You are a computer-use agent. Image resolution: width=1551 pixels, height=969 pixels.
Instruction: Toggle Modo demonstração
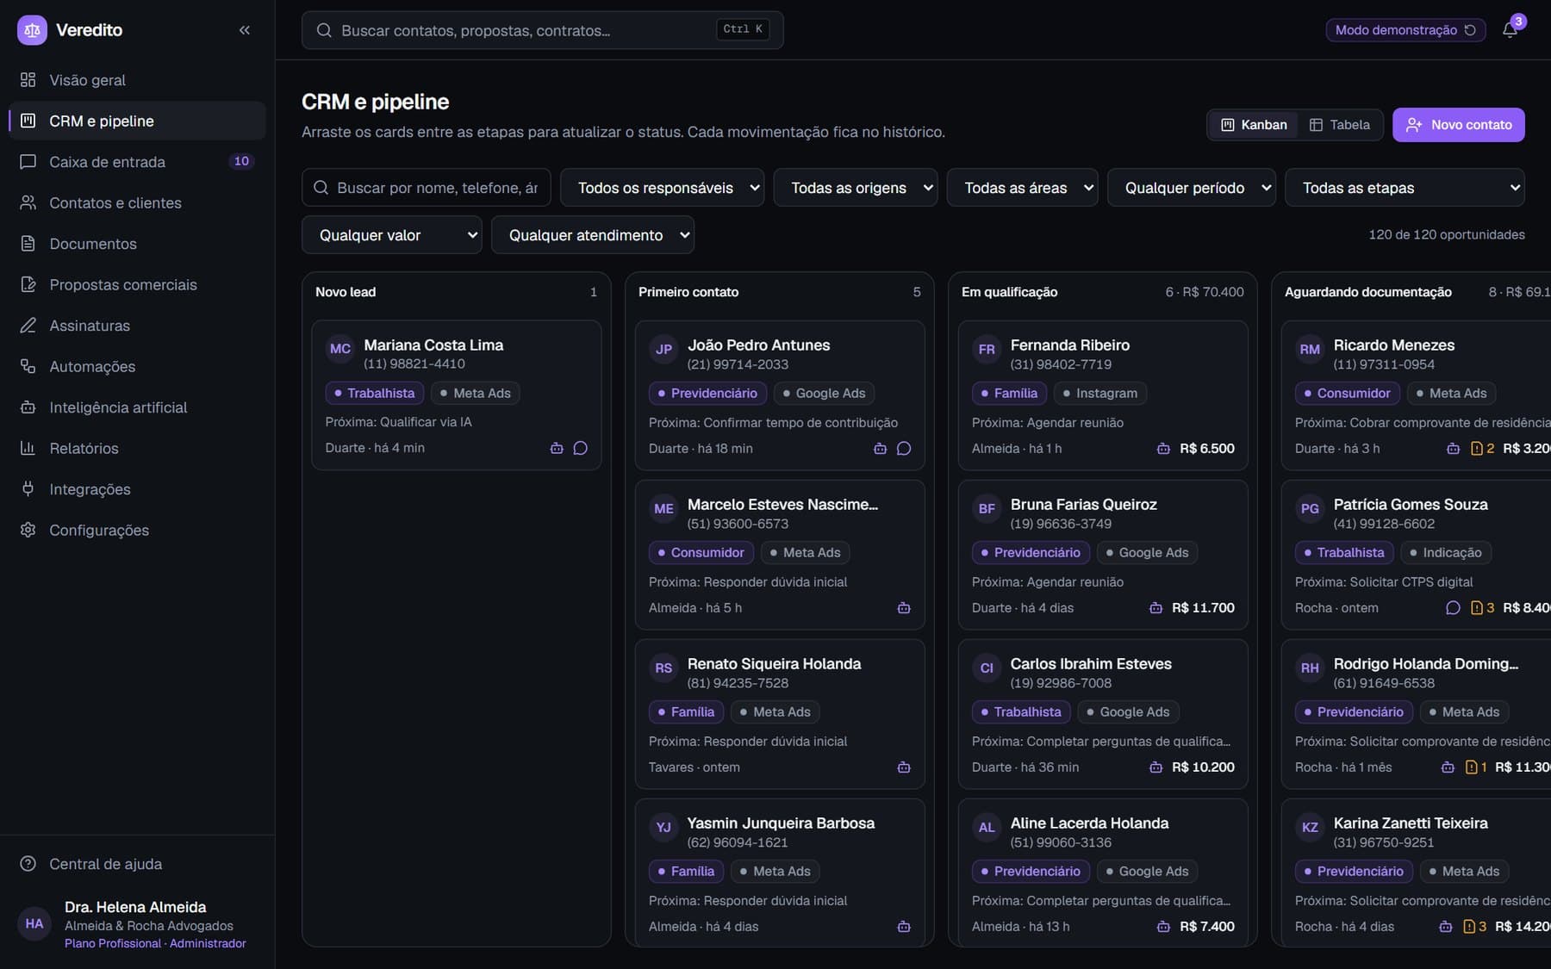tap(1405, 30)
